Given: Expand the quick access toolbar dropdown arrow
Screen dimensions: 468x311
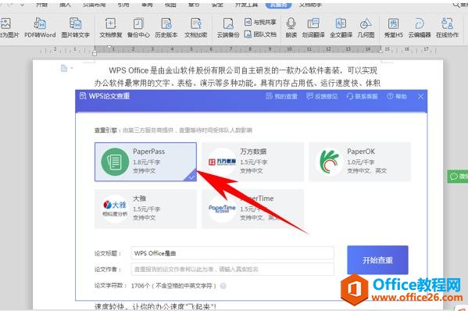Looking at the screenshot, I should coord(23,5).
